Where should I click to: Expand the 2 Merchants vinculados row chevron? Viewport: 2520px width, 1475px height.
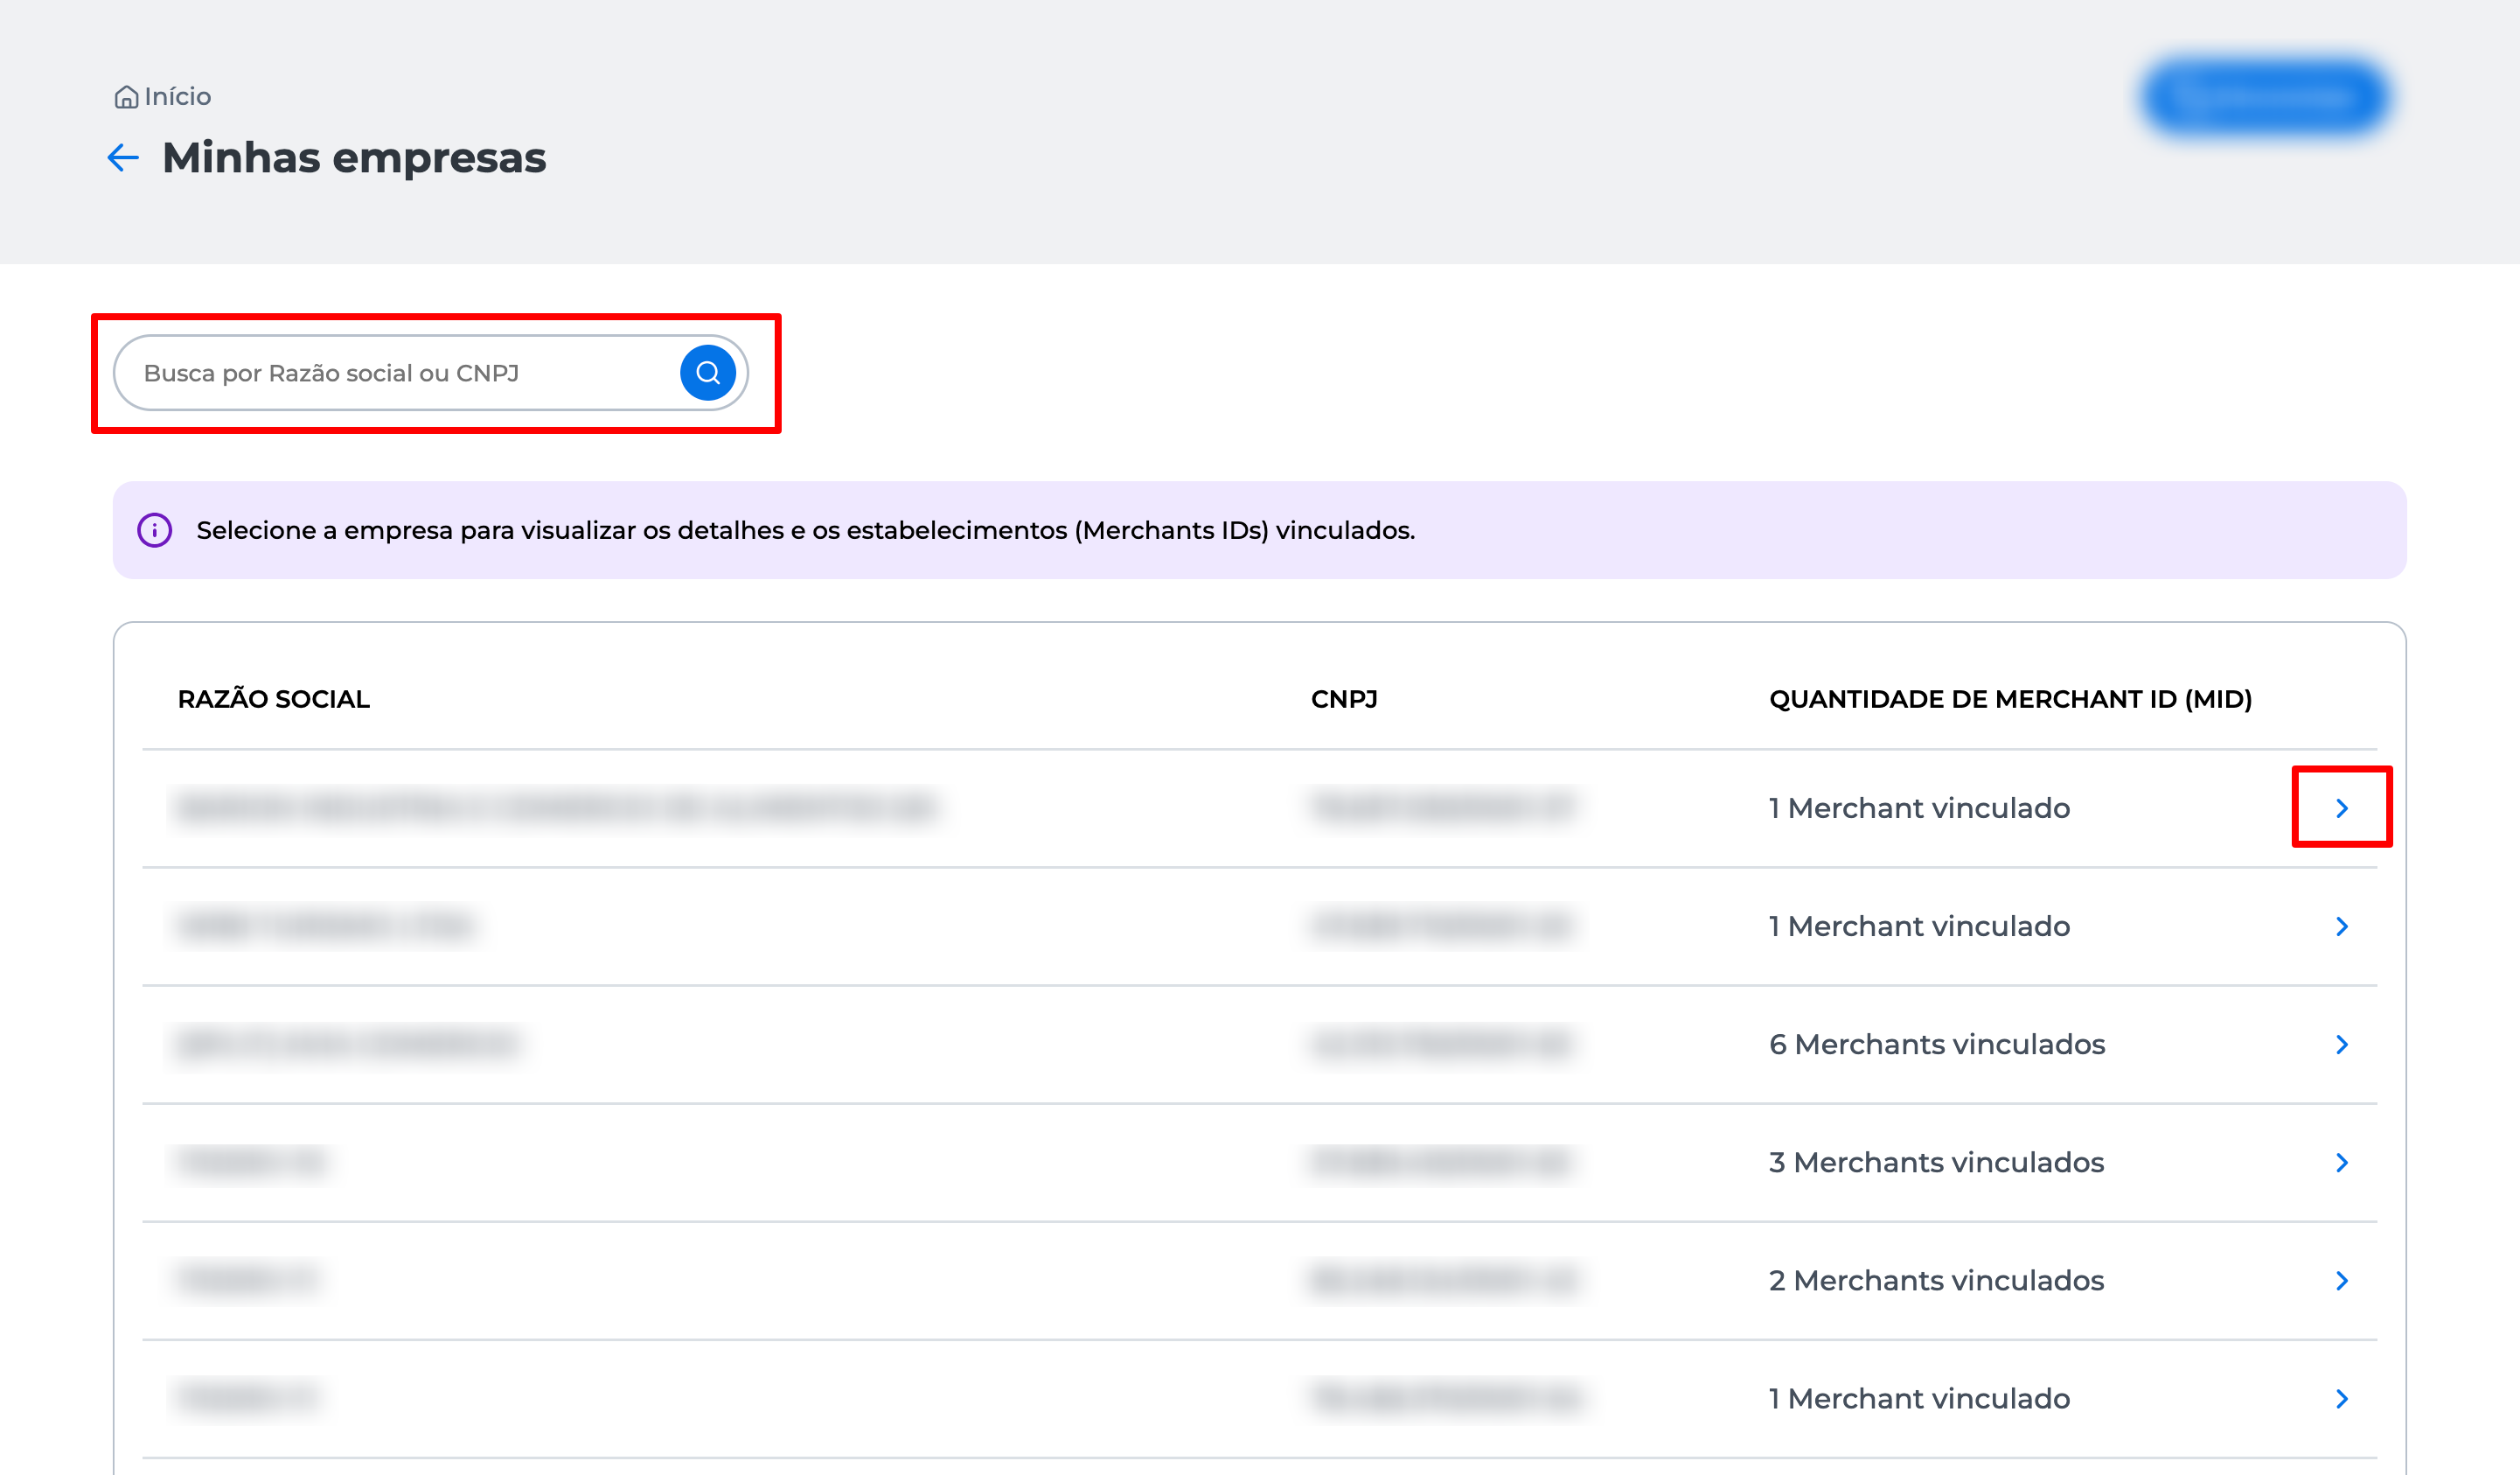coord(2341,1280)
